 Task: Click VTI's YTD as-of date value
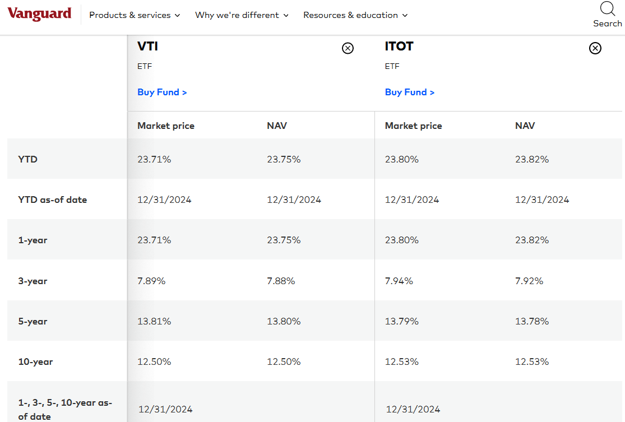[164, 200]
